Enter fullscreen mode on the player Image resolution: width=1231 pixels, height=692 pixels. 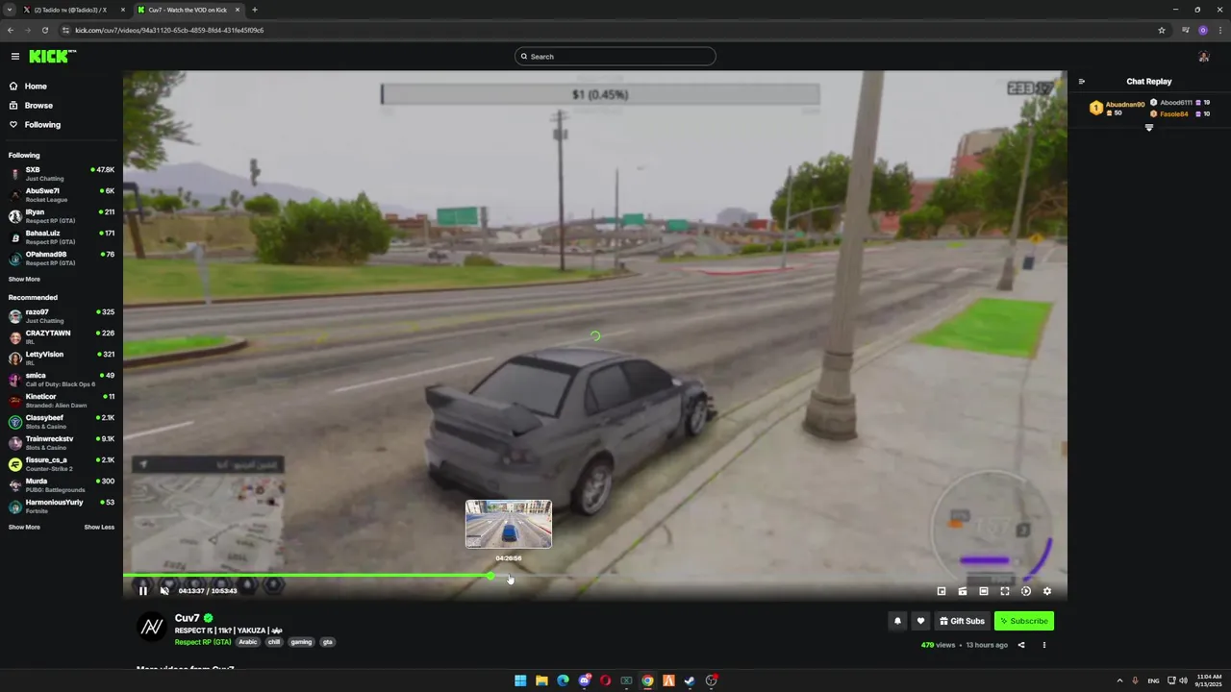click(x=1005, y=591)
